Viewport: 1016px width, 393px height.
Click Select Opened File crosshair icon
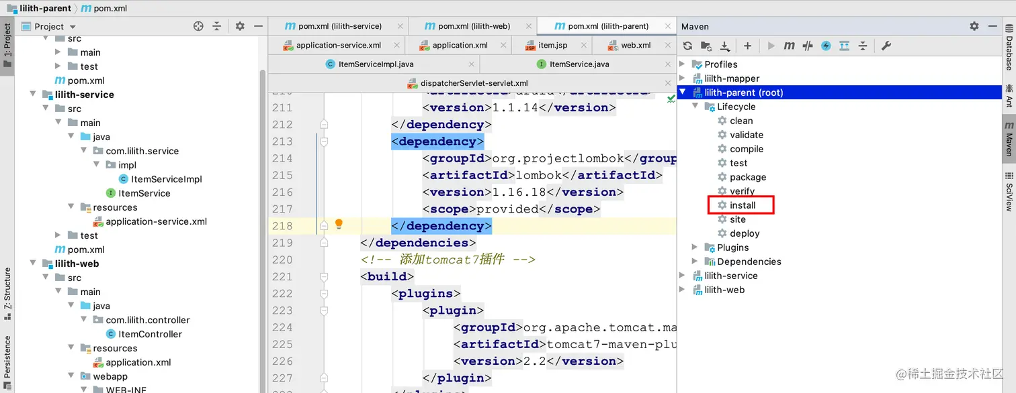coord(198,26)
